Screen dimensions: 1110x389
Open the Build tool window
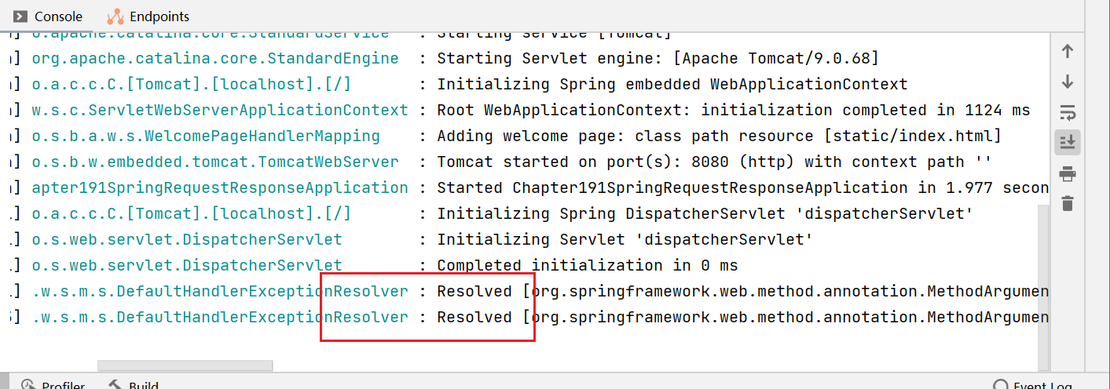click(144, 384)
